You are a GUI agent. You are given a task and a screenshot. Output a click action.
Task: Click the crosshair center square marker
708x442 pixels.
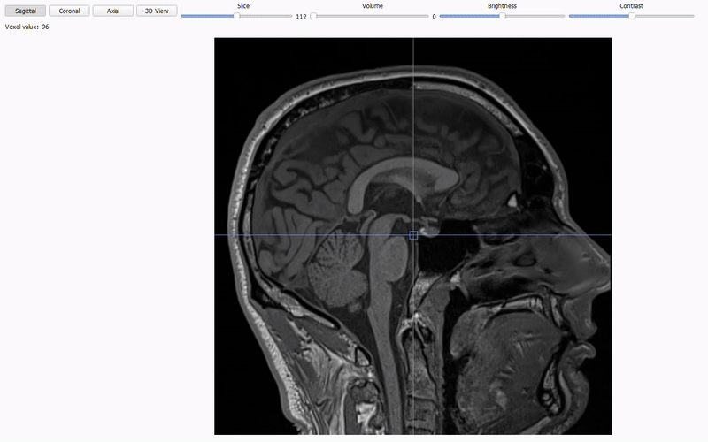click(x=413, y=235)
